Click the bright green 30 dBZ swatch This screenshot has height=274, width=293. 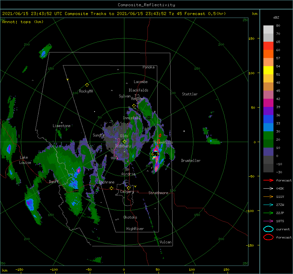click(x=268, y=135)
